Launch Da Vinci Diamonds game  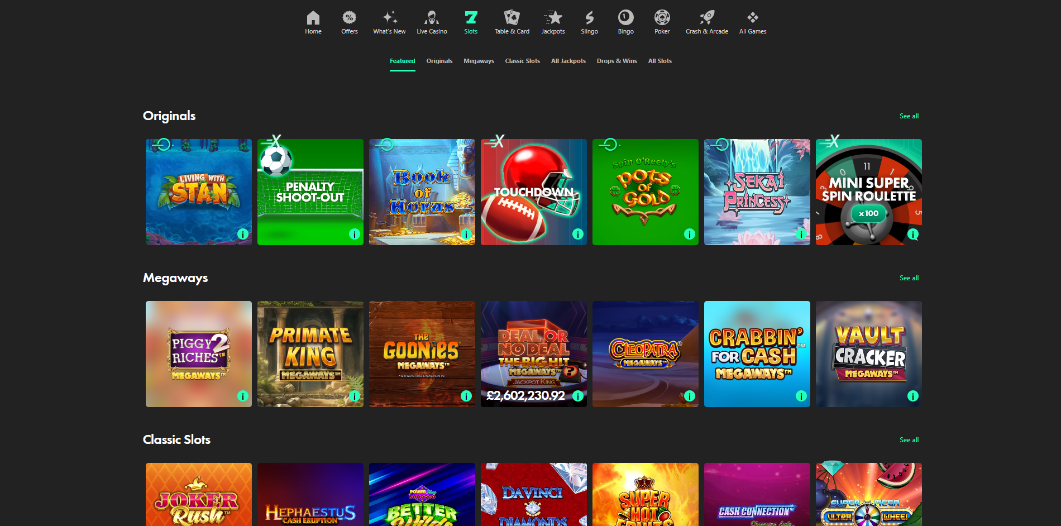pos(534,494)
